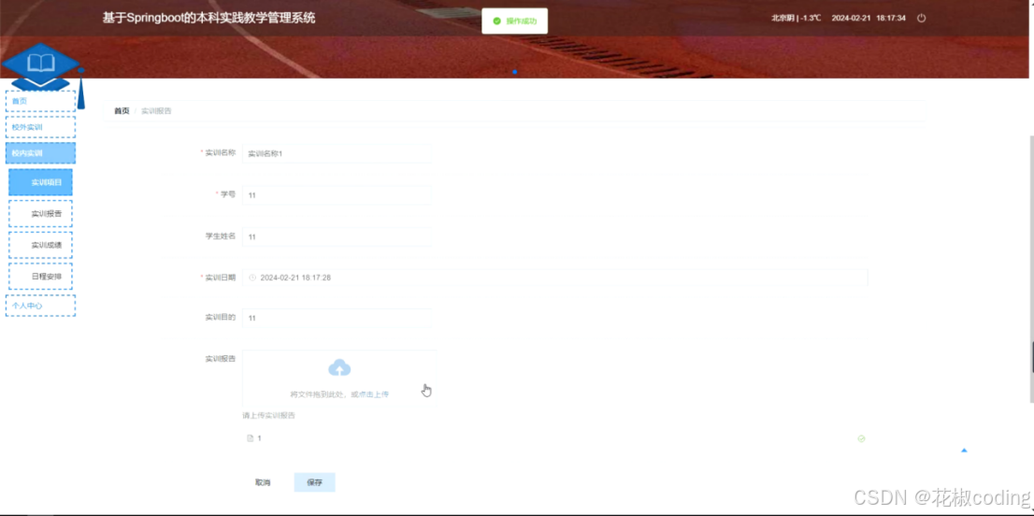
Task: Click the system title 本科实践教学管理系统
Action: coord(209,19)
